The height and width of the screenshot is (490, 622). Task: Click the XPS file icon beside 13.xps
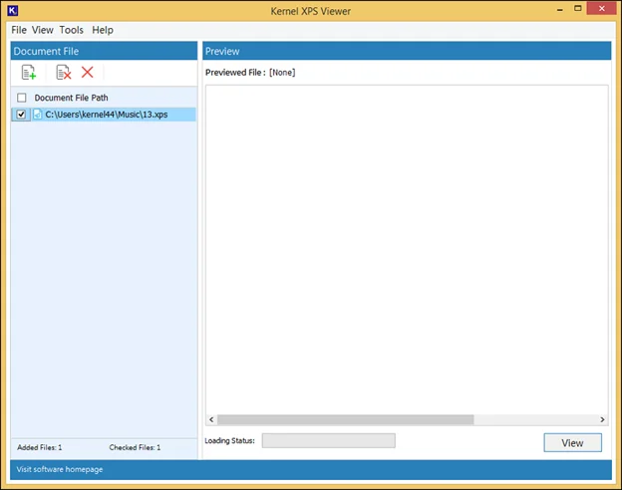click(x=37, y=115)
